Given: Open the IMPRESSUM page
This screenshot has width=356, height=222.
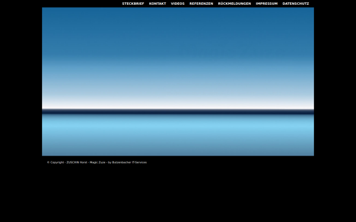Looking at the screenshot, I should pos(267,4).
